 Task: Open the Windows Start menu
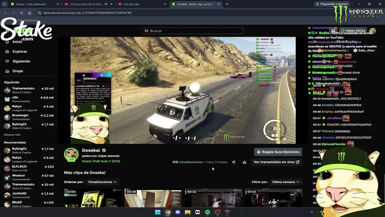click(158, 212)
